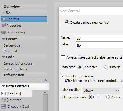123x111 pixels.
Task: Select Controls in the UX list
Action: click(x=24, y=19)
